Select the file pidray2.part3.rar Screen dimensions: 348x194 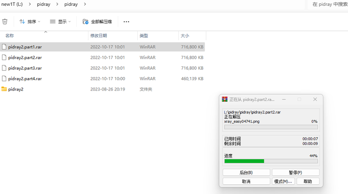click(x=102, y=68)
